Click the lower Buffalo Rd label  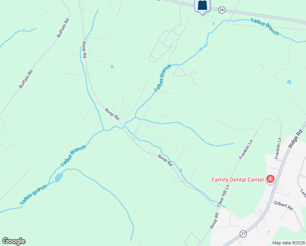click(x=26, y=79)
